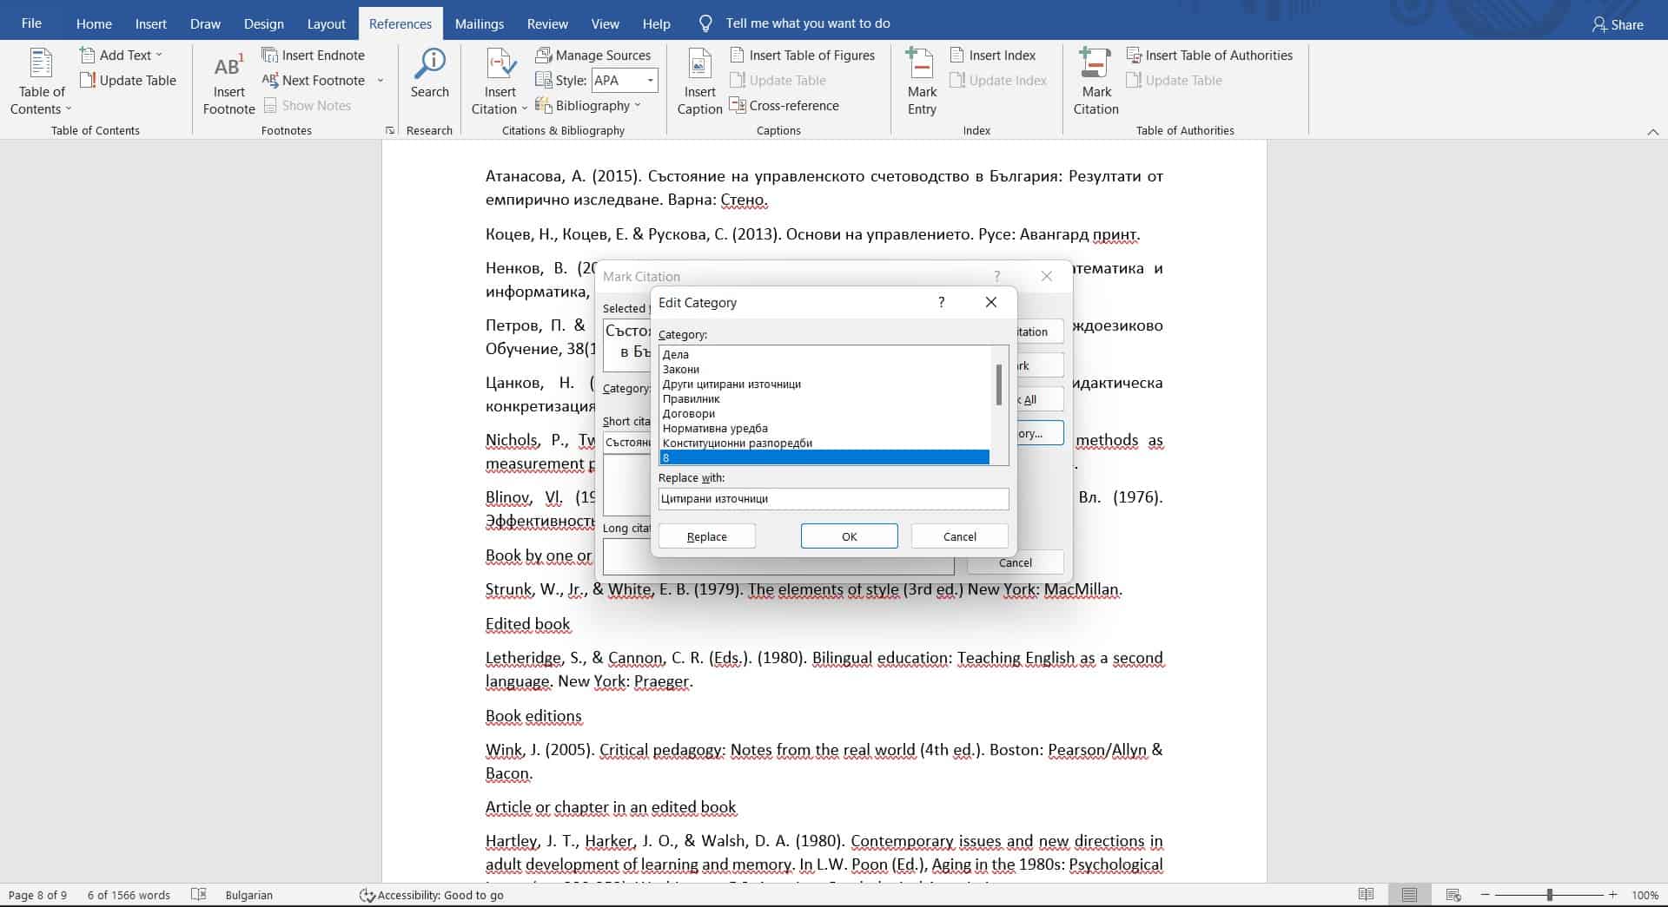Screen dimensions: 1668x907
Task: Click the Replace with text field
Action: tap(833, 498)
